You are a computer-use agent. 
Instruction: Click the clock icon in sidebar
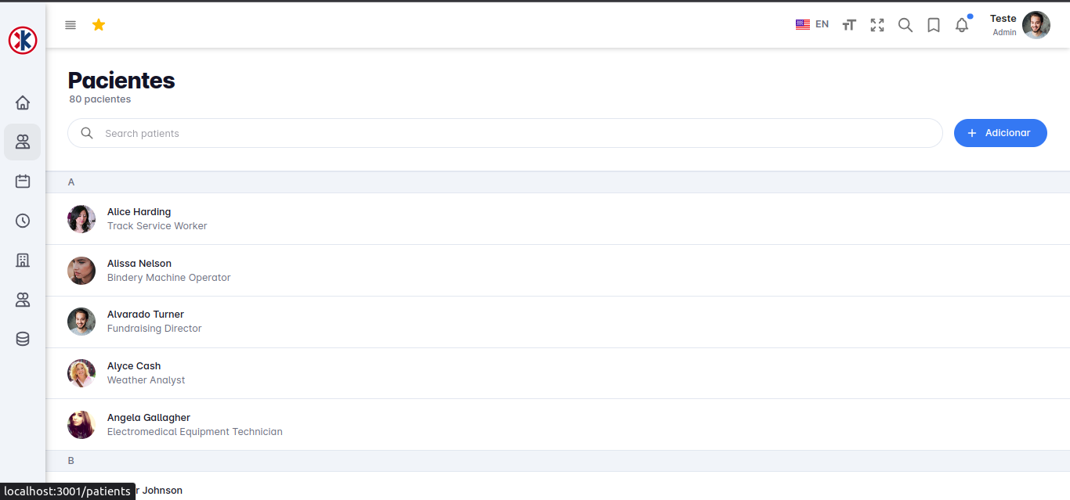tap(23, 221)
